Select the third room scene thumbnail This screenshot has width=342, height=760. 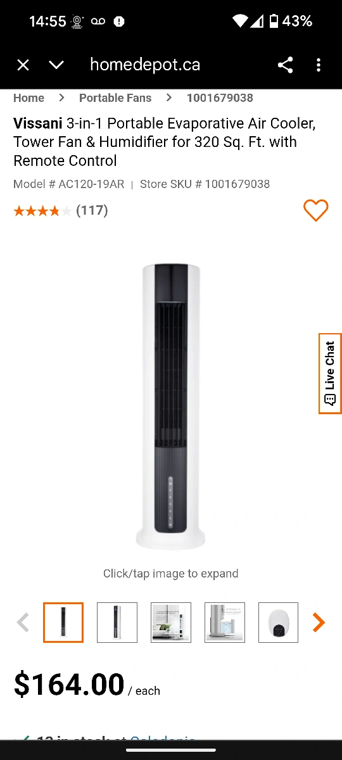(x=171, y=623)
